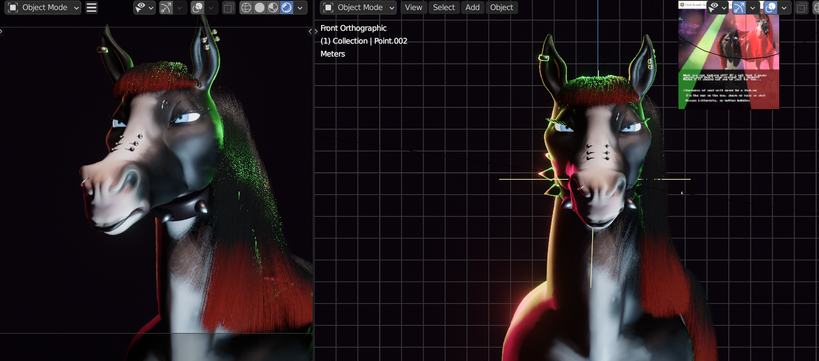Screen dimensions: 819x361
Task: Expand overlay options arrow in right viewport
Action: tap(785, 7)
